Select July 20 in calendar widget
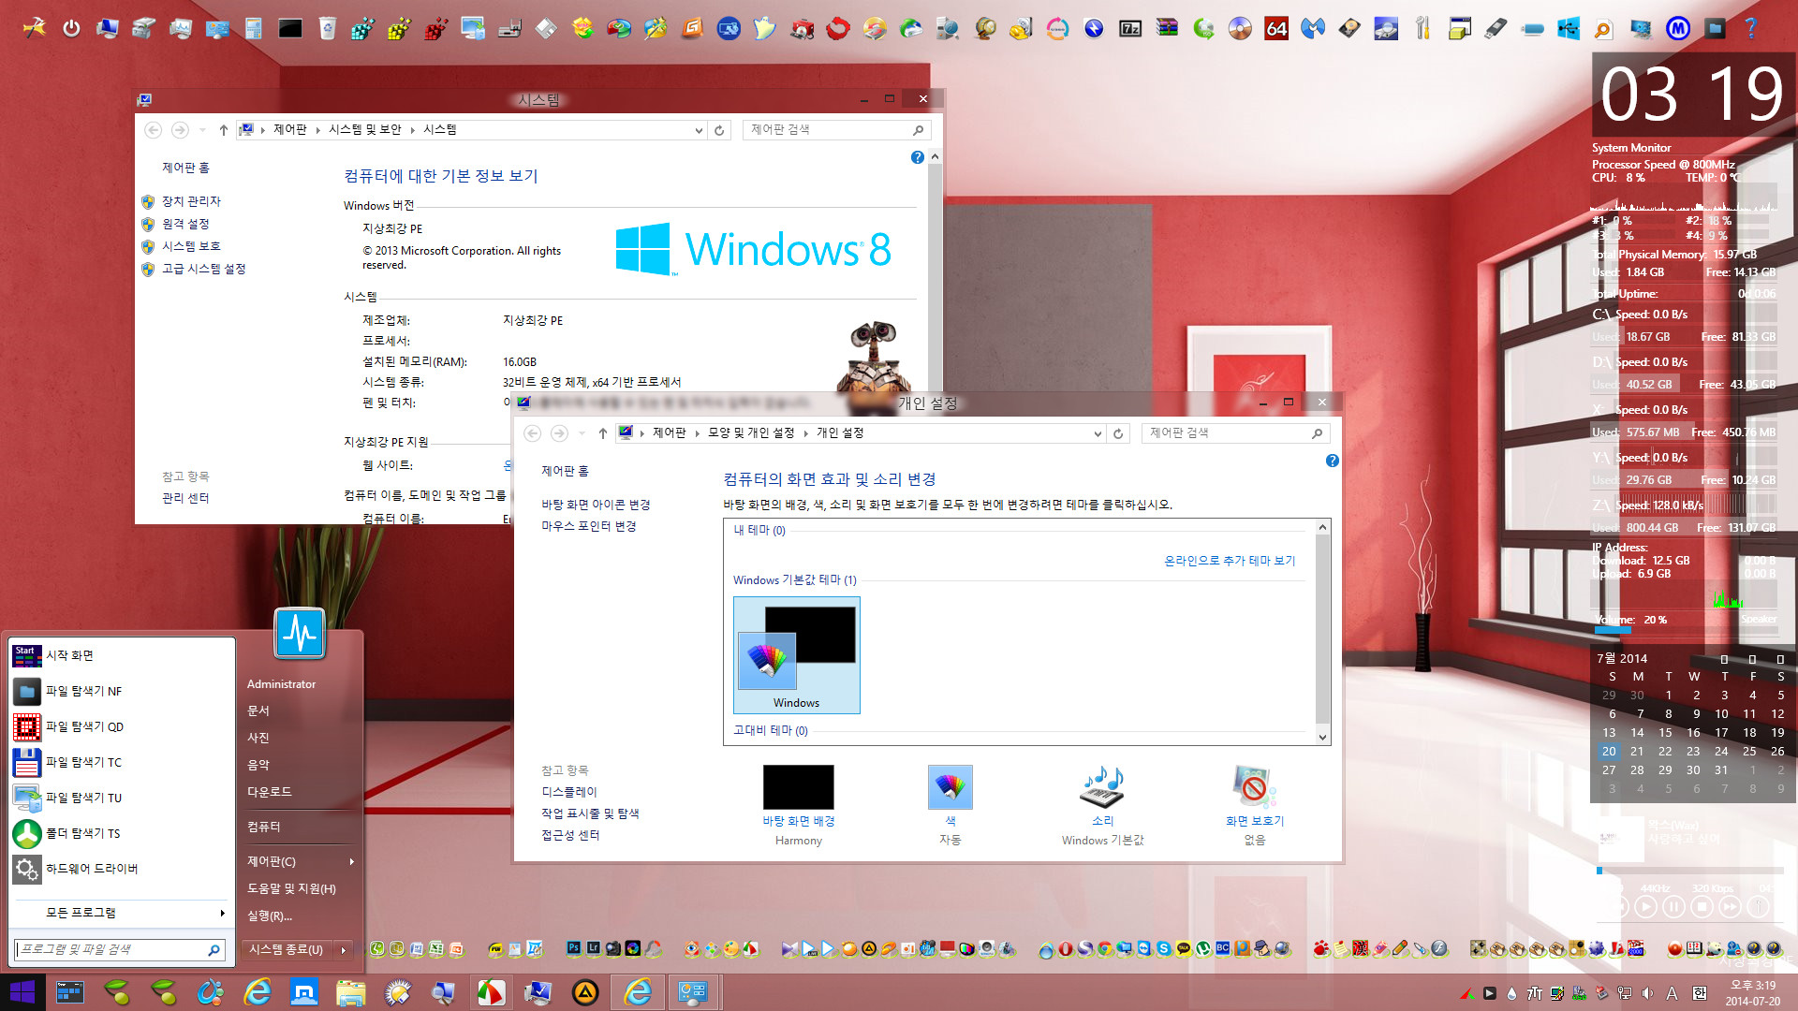Screen dimensions: 1798x1011 pos(1608,752)
